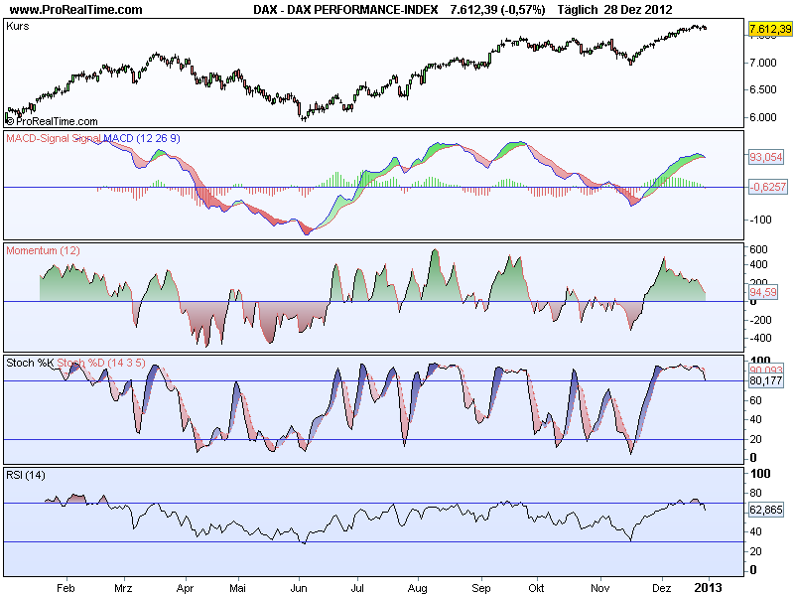Click the 40 Stochastic axis label

755,419
